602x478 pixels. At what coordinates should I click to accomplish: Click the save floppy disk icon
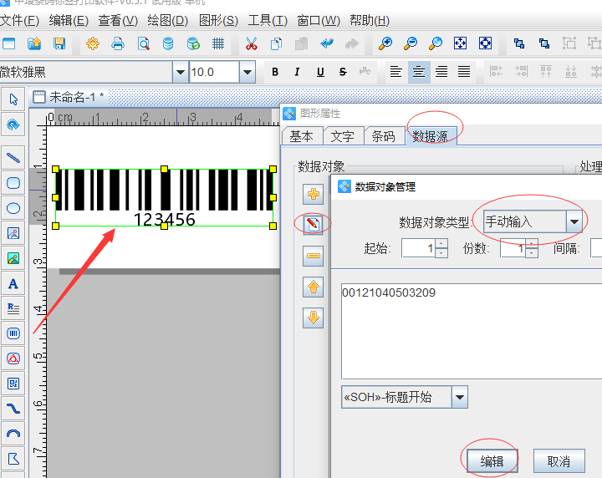point(59,43)
